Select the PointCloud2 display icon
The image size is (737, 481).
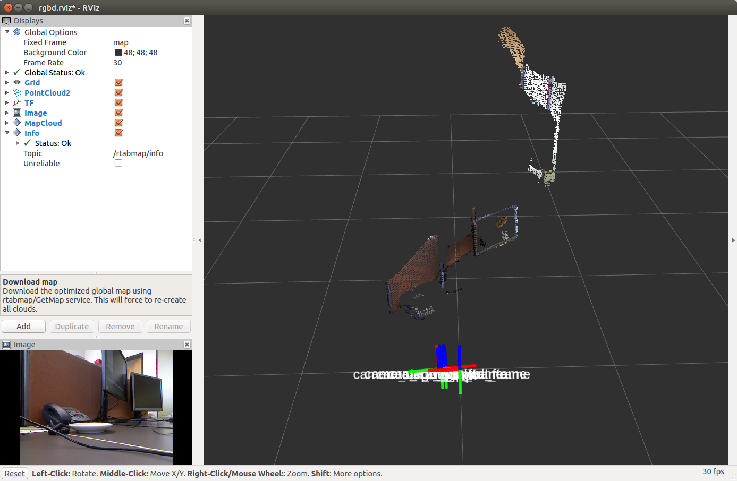17,92
